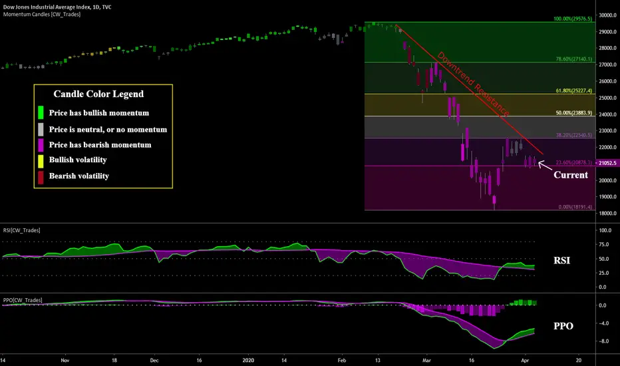The image size is (620, 366).
Task: Click 'Price has bullish momentum' legend text
Action: (99, 112)
